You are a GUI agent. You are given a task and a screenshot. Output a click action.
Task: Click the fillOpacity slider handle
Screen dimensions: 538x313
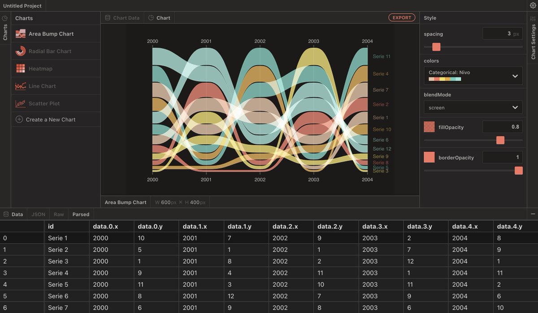click(500, 140)
